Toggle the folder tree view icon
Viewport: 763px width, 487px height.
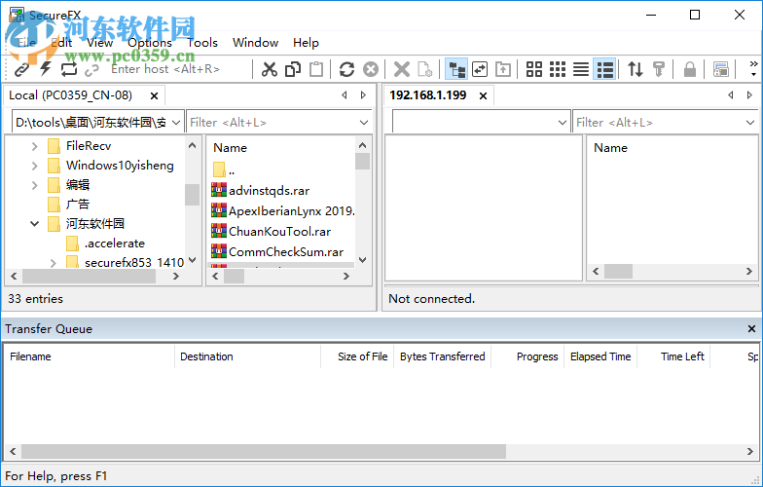[x=456, y=69]
